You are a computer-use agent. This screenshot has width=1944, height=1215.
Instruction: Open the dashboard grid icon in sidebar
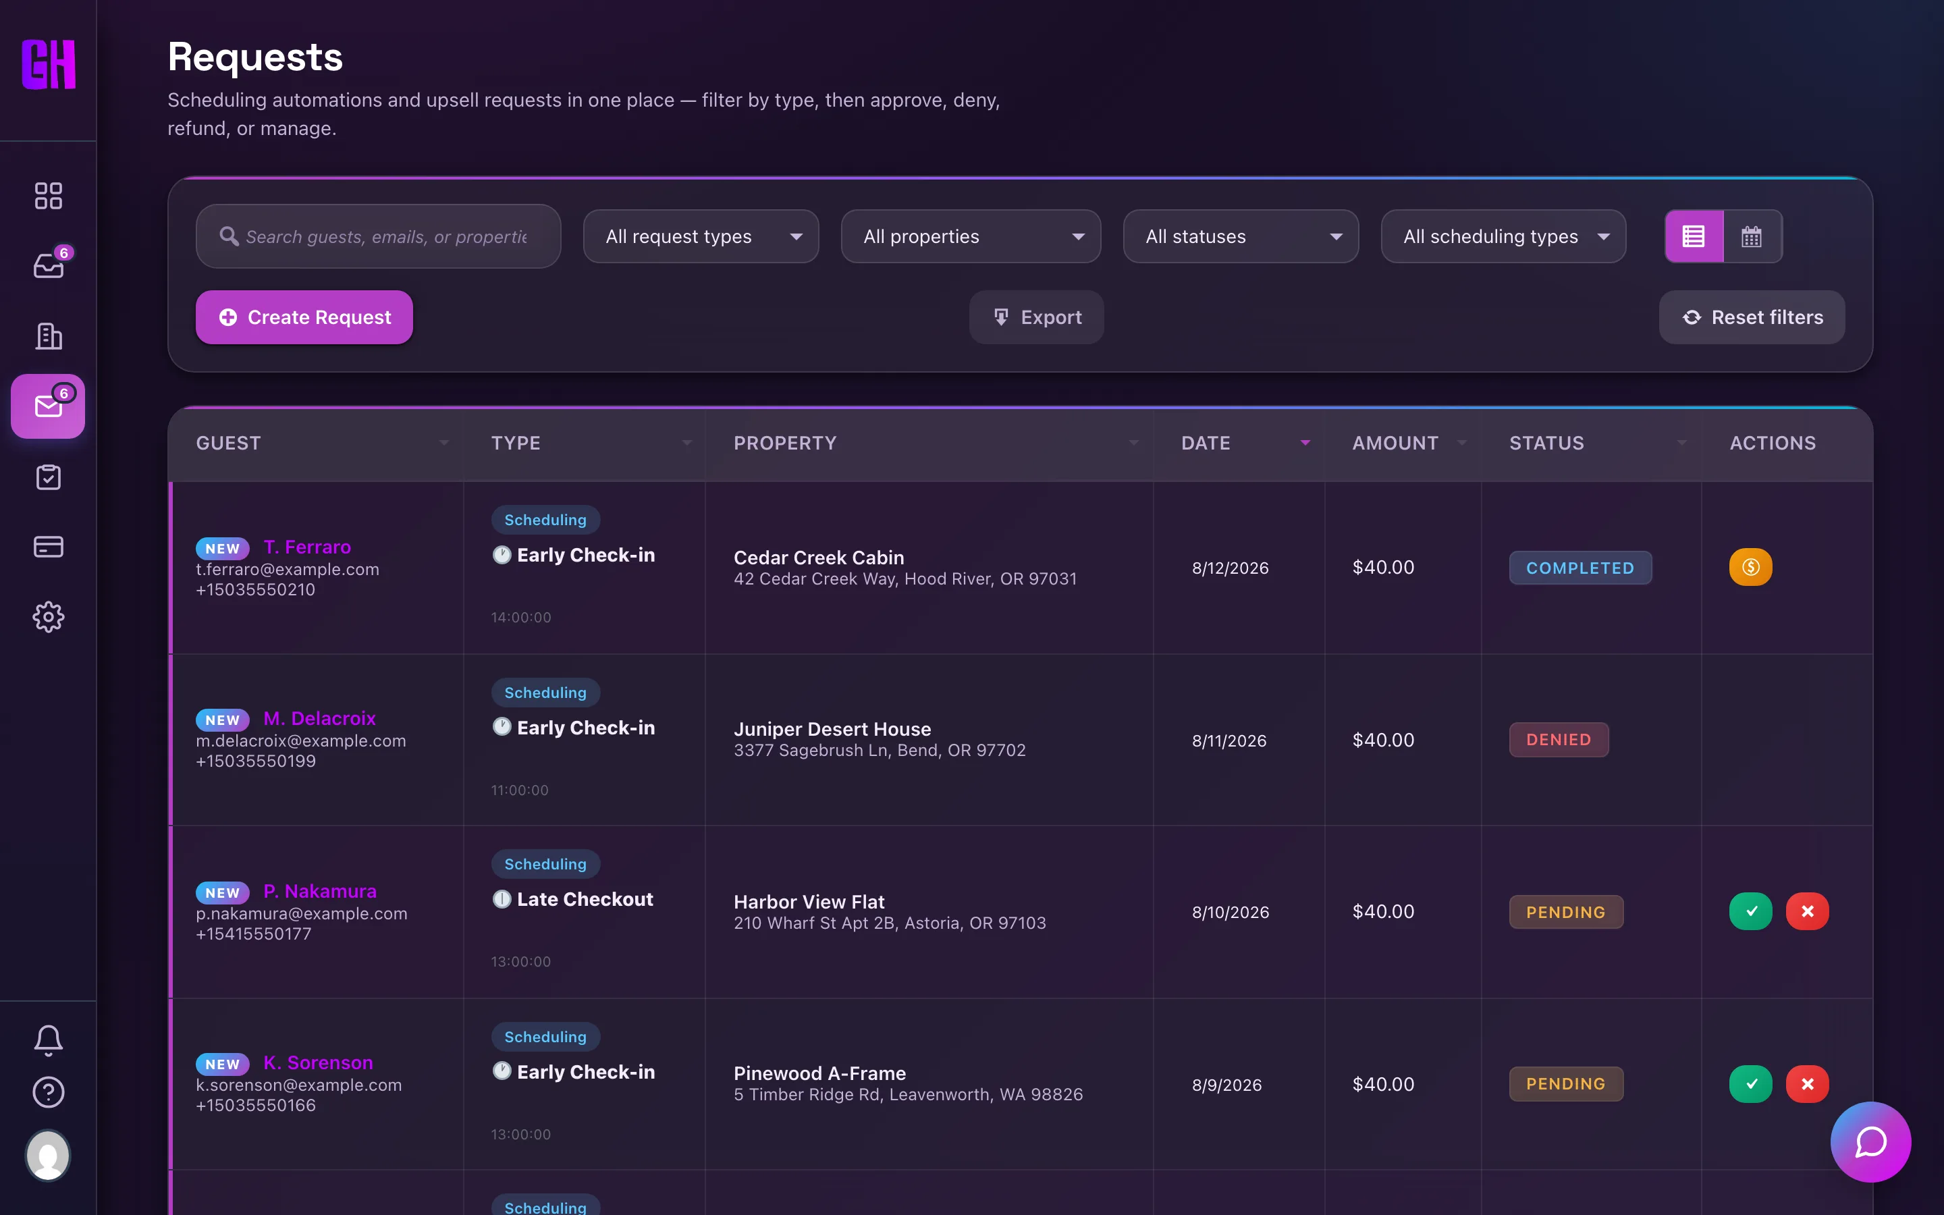pyautogui.click(x=48, y=195)
